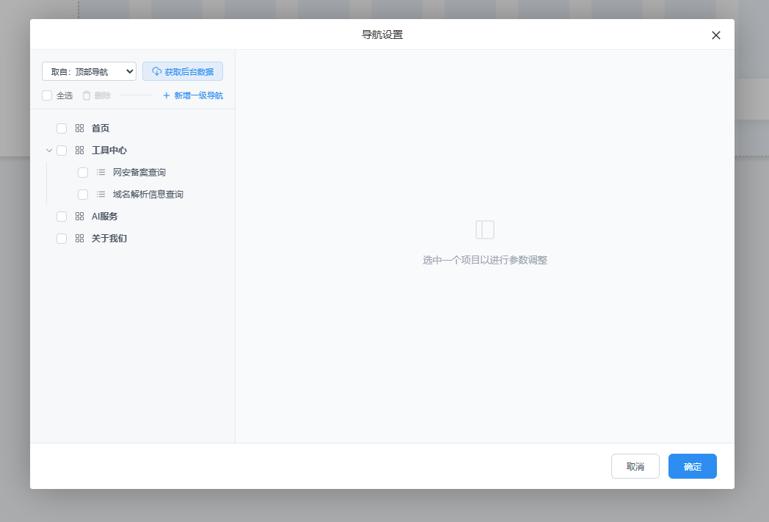Select the AI服务 navigation item
The image size is (769, 522).
click(x=104, y=217)
